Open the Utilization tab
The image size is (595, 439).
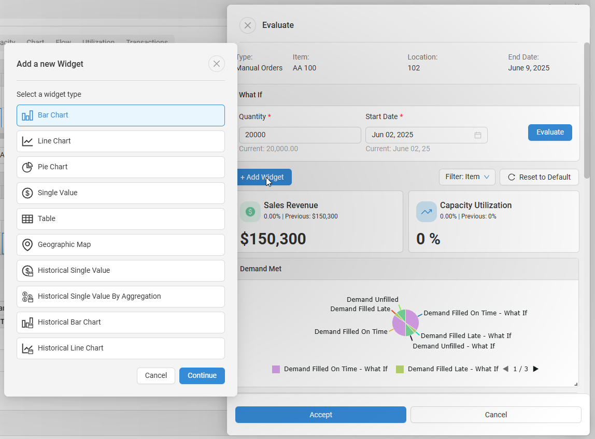tap(98, 42)
